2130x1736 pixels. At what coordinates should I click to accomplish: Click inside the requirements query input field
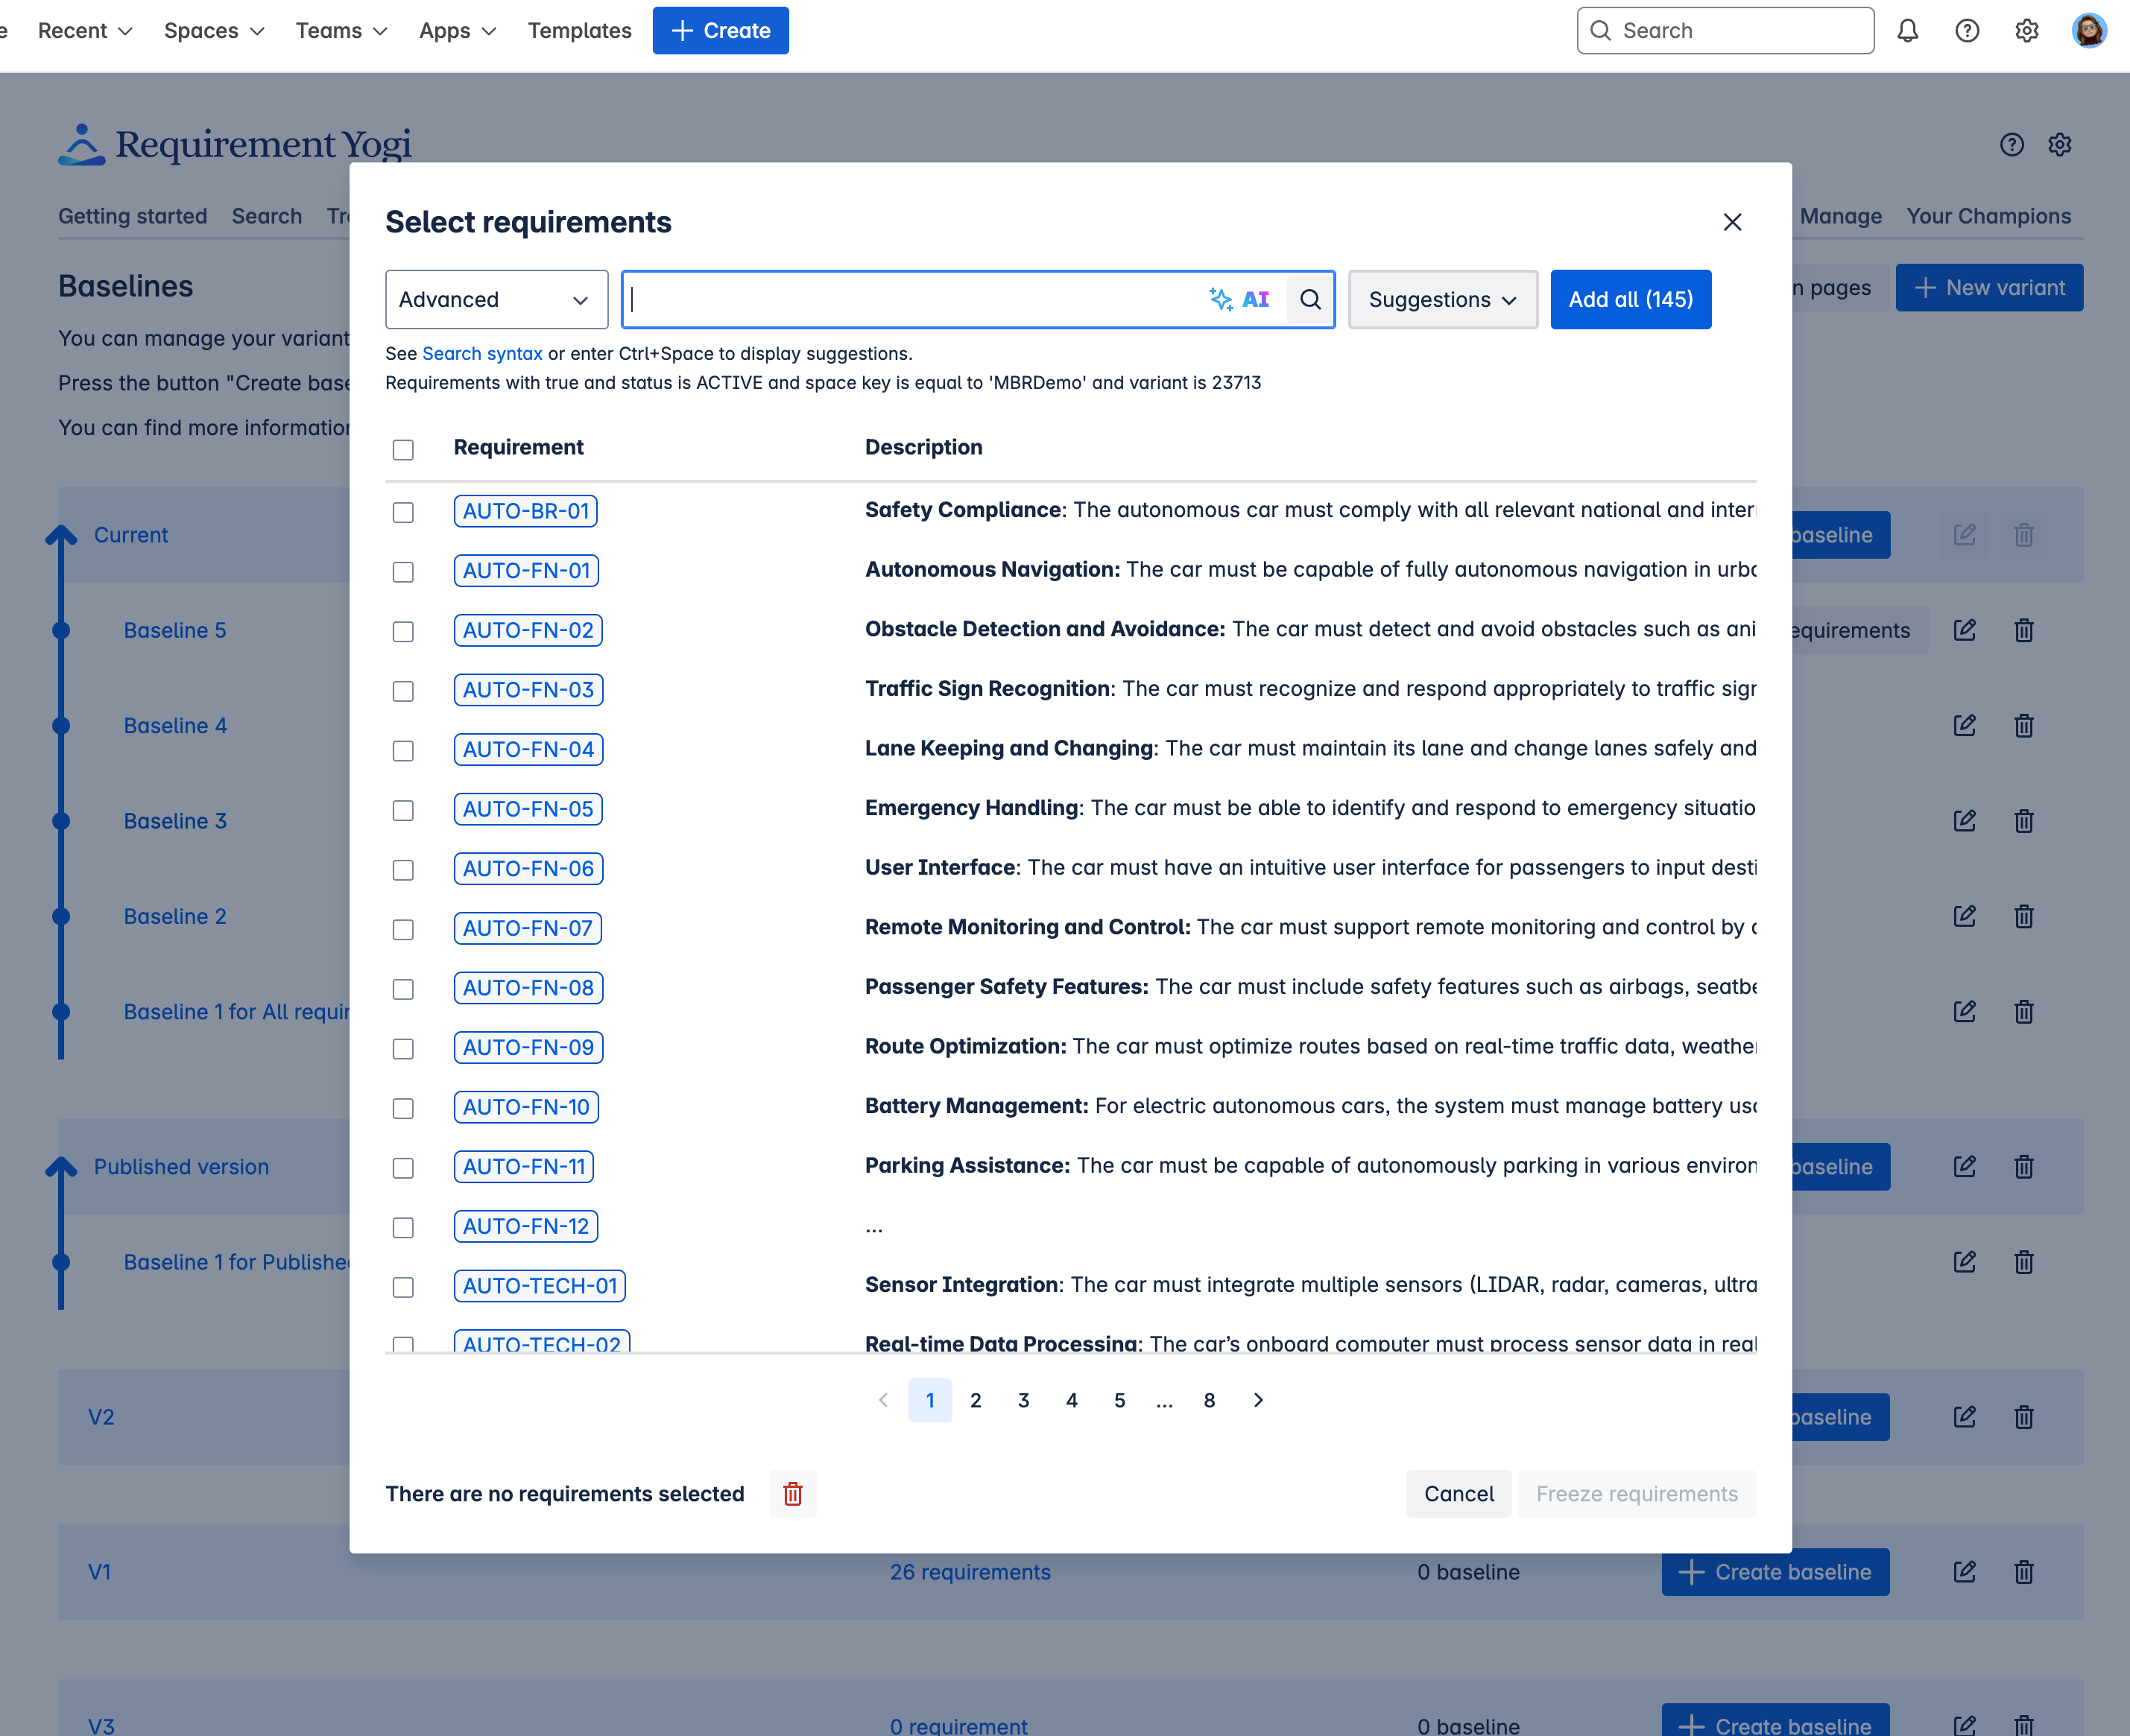(910, 299)
